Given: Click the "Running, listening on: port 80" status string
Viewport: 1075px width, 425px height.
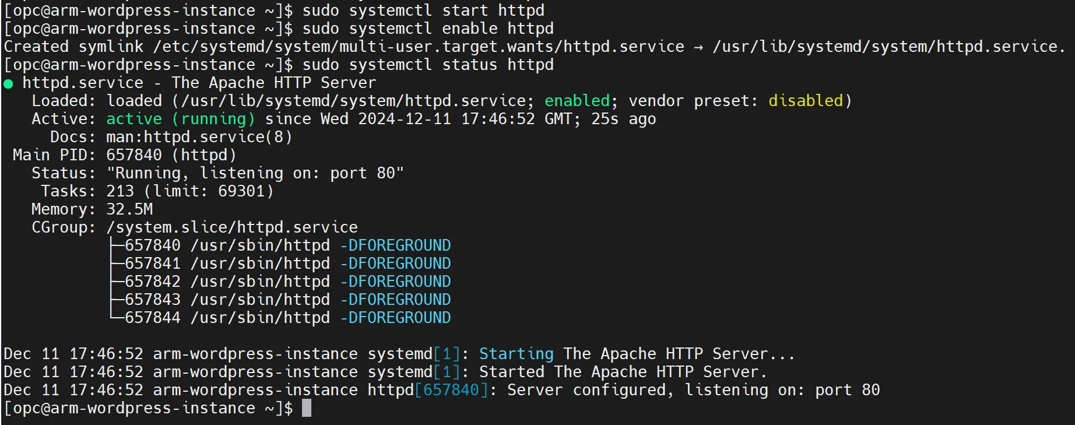Looking at the screenshot, I should (255, 173).
